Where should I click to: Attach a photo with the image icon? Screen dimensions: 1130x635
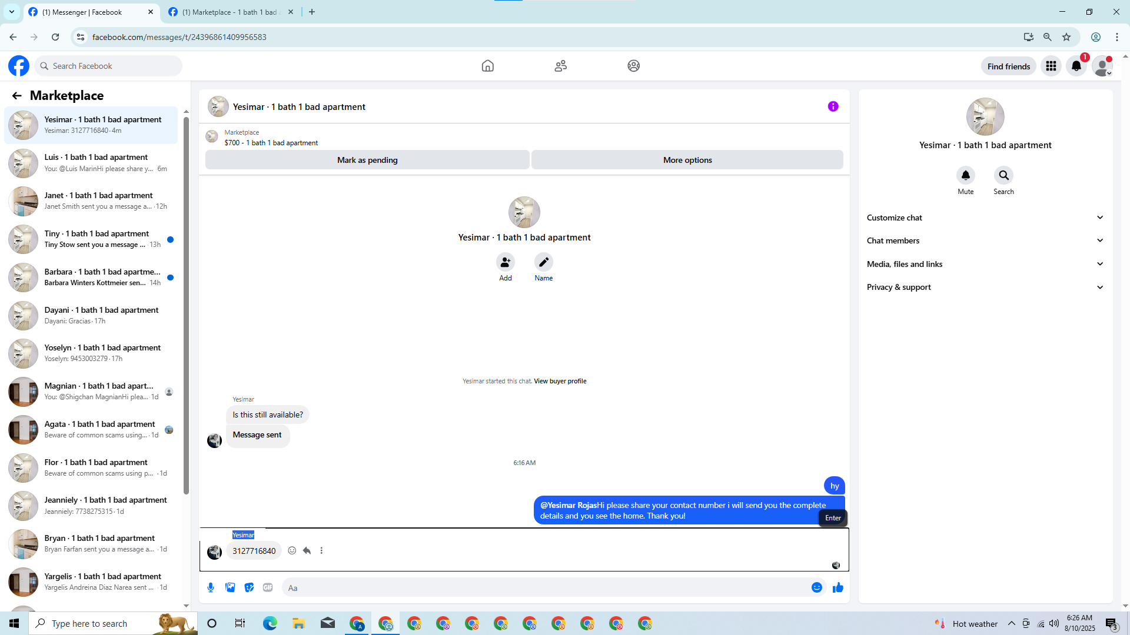click(x=230, y=587)
